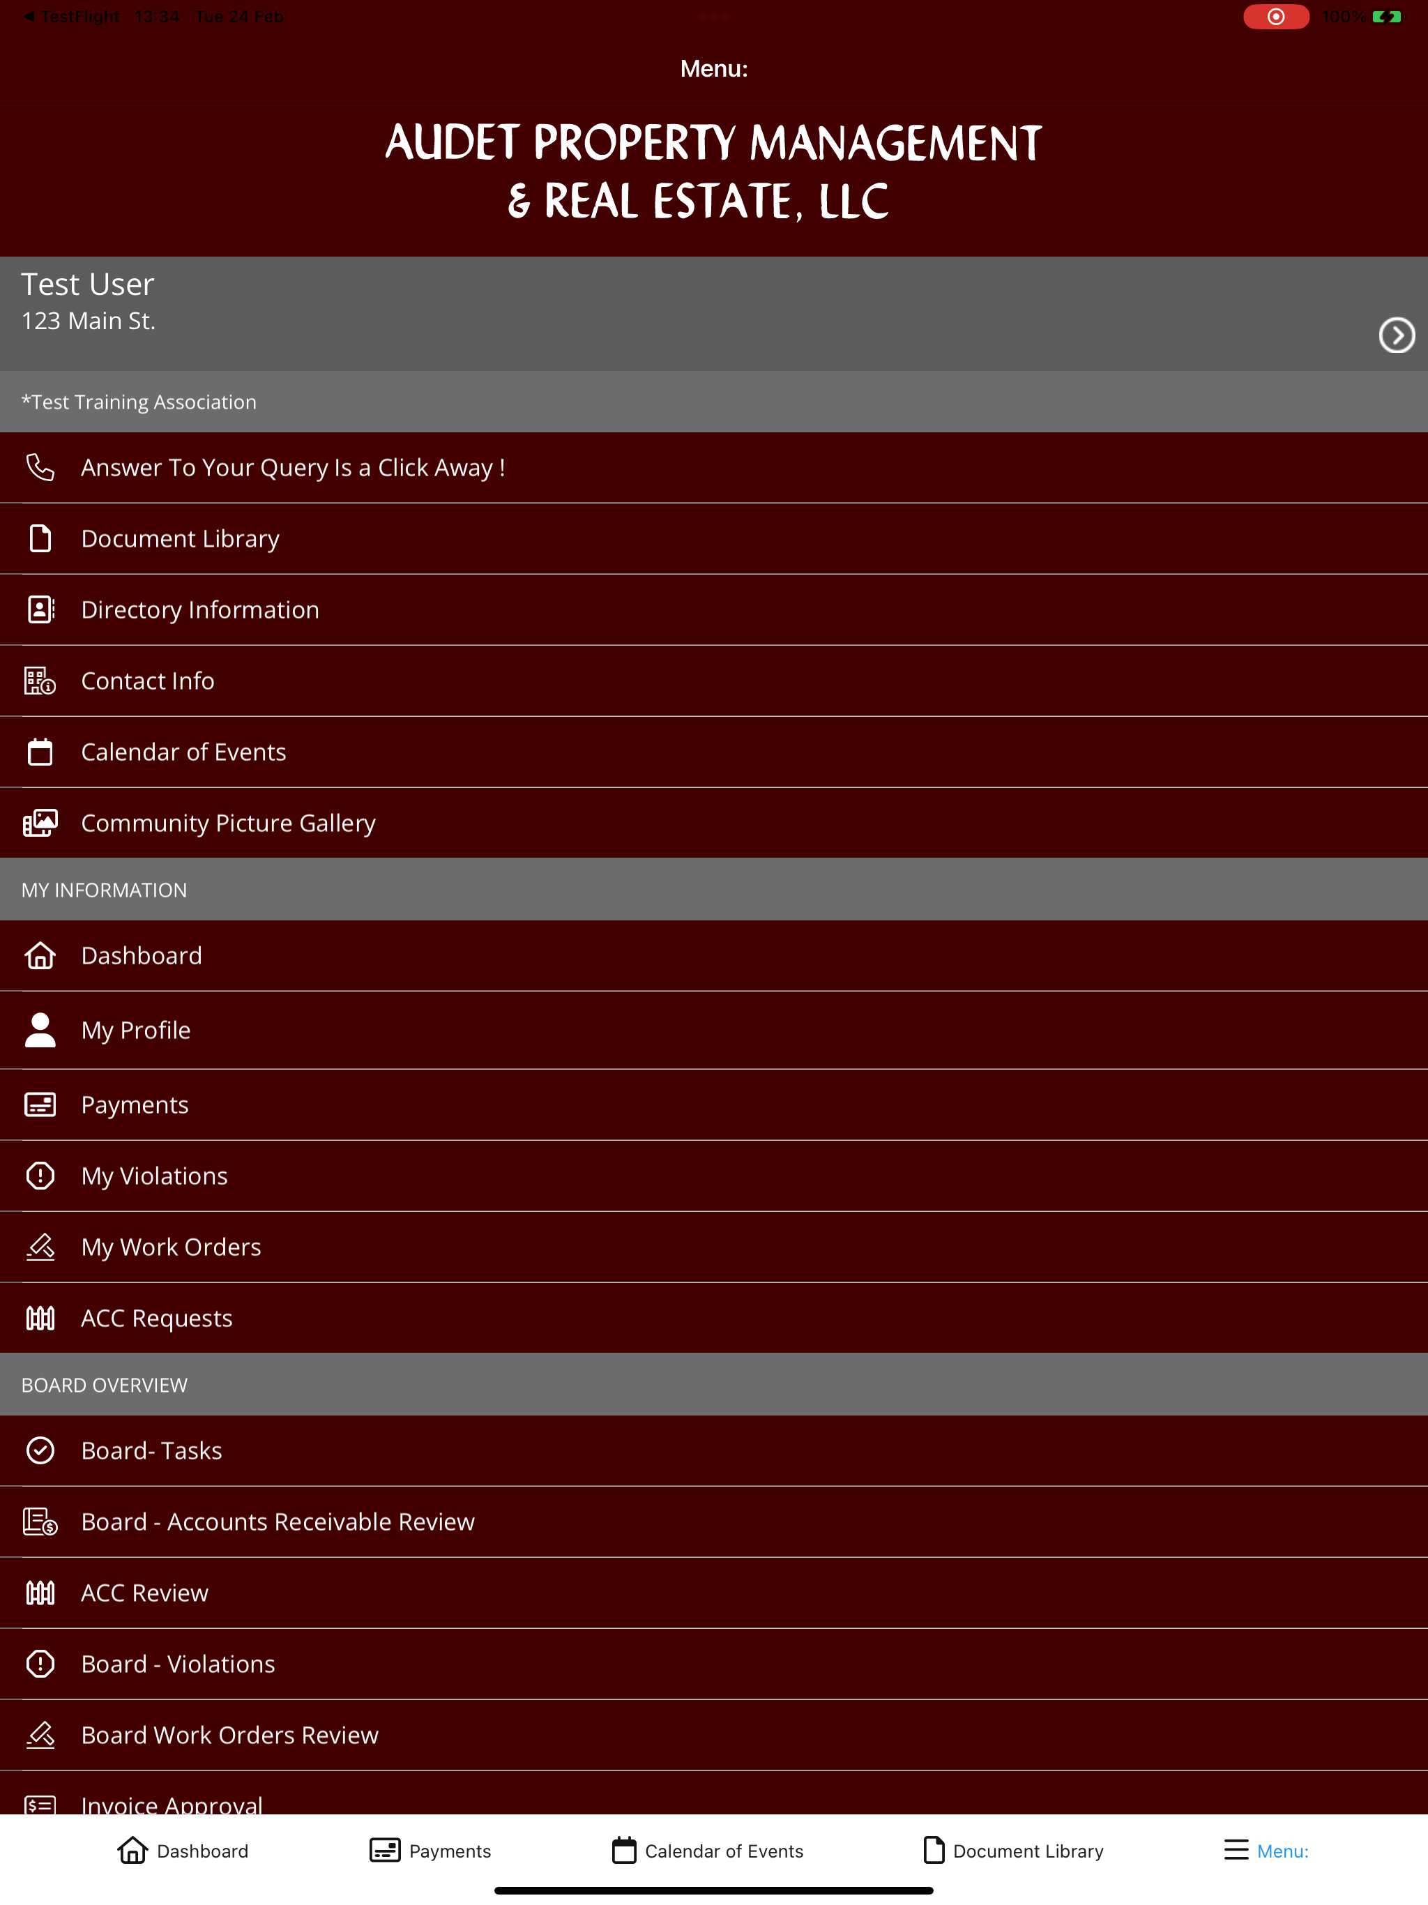1428x1905 pixels.
Task: Tap the TestFlight back link in status bar
Action: click(72, 16)
